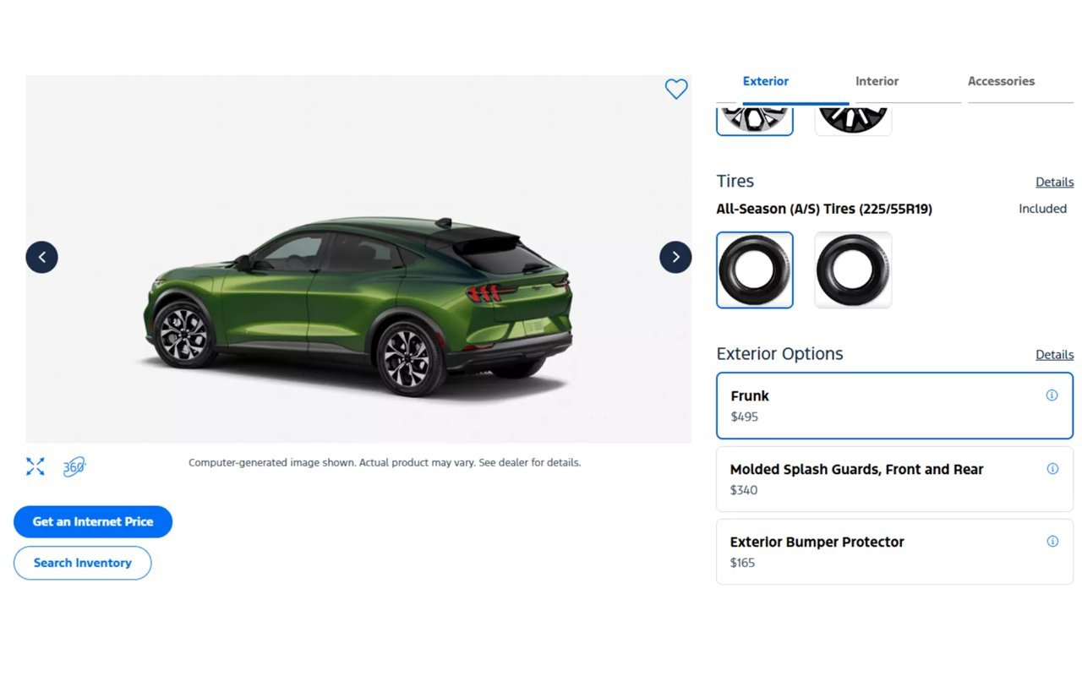
Task: Advance to the next car image with right arrow
Action: (x=675, y=257)
